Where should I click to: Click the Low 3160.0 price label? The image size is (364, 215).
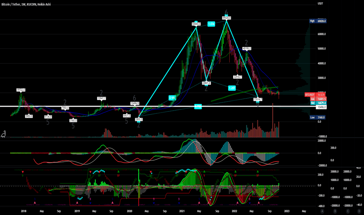[x=318, y=117]
